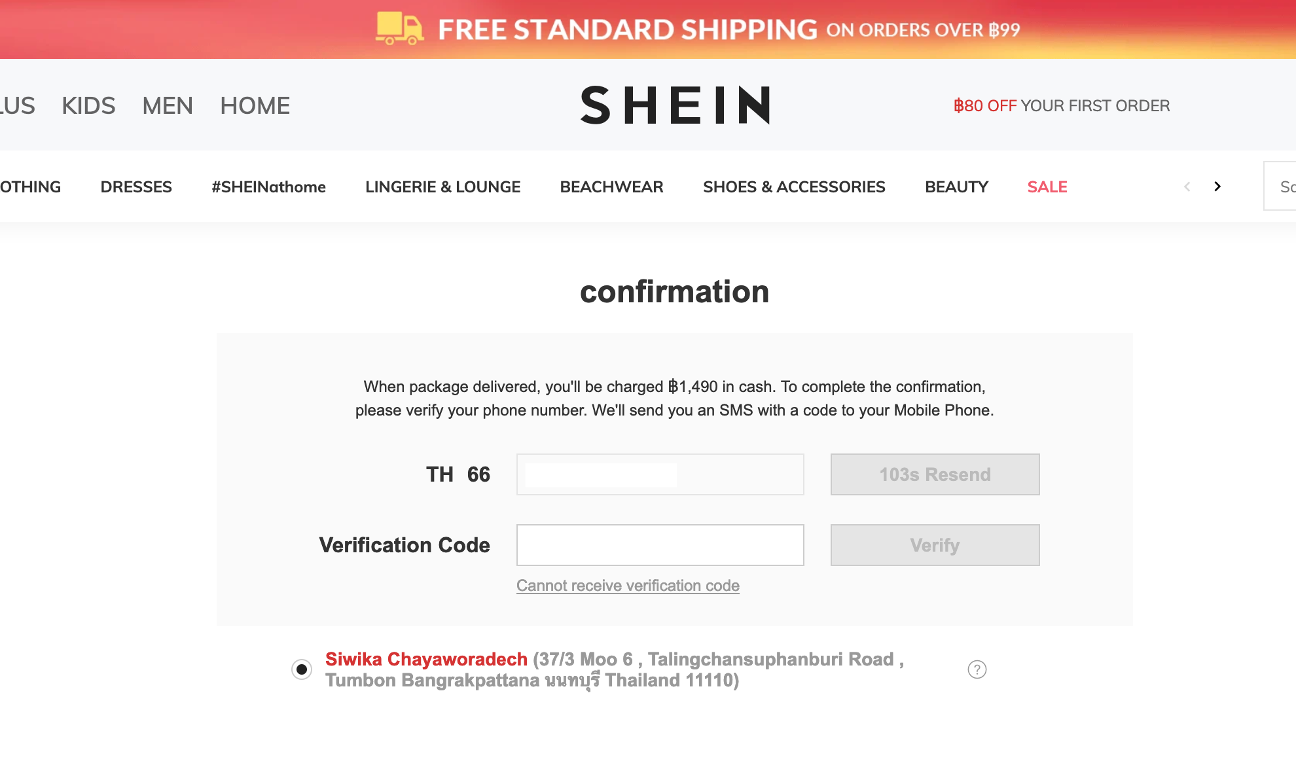This screenshot has width=1296, height=763.
Task: Click the Verify button
Action: pos(935,545)
